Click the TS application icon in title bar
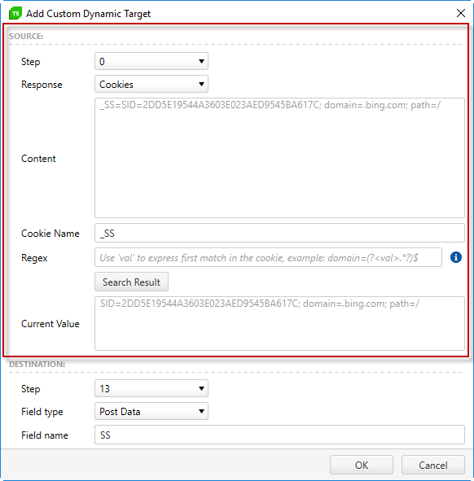Screen dimensions: 474x481 tap(15, 14)
